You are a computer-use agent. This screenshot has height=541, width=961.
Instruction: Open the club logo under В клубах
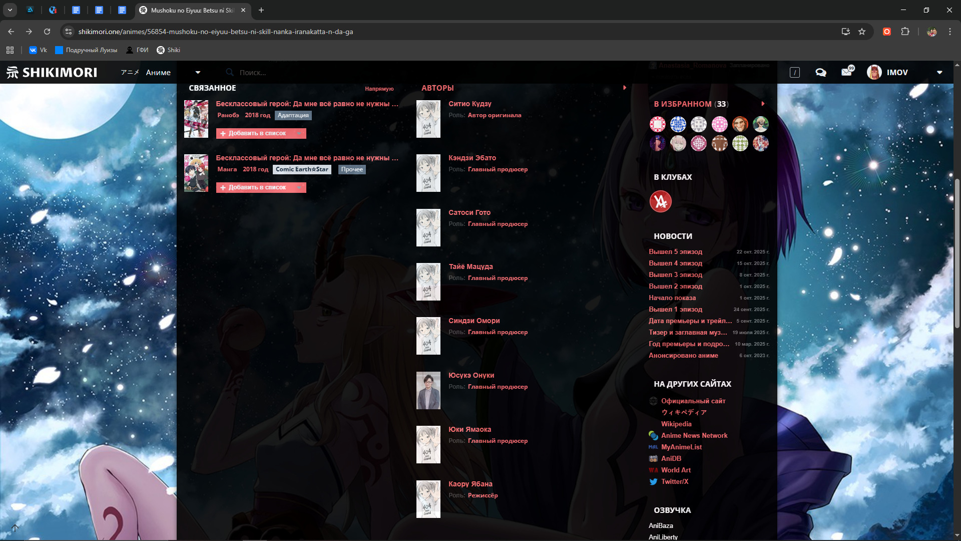[660, 201]
